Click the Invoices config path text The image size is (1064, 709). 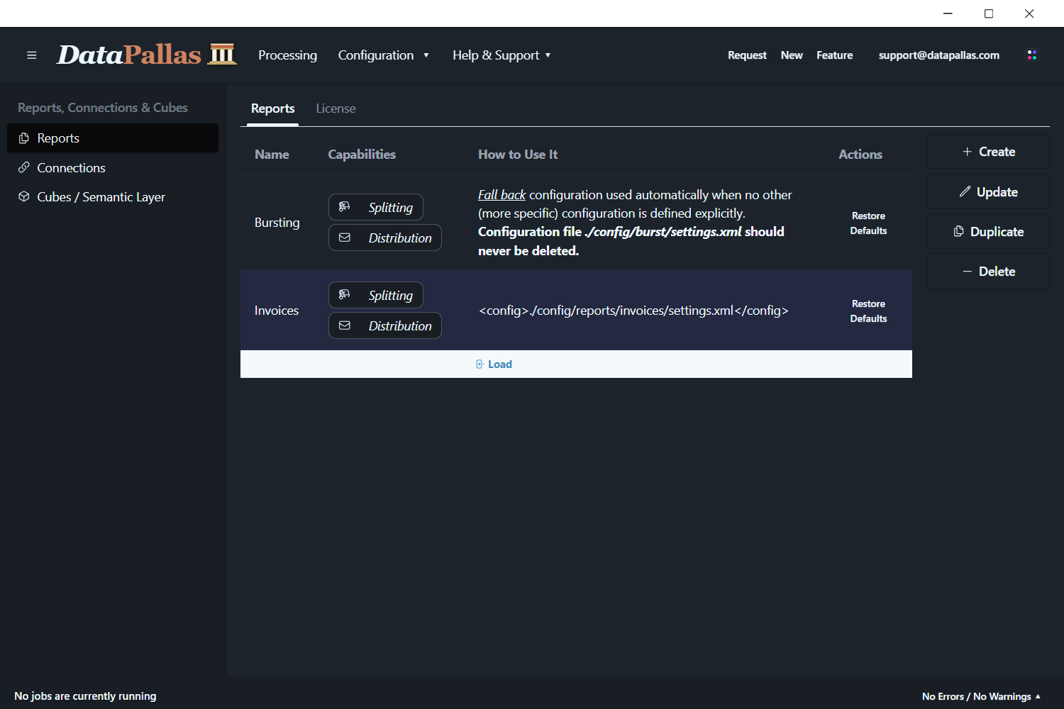(x=633, y=311)
